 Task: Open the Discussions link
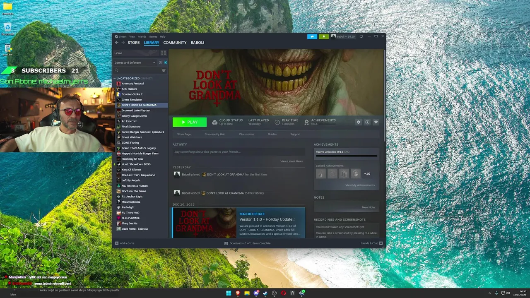pyautogui.click(x=246, y=134)
